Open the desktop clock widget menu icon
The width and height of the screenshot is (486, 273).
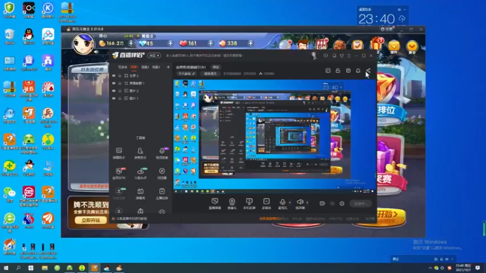(x=399, y=10)
